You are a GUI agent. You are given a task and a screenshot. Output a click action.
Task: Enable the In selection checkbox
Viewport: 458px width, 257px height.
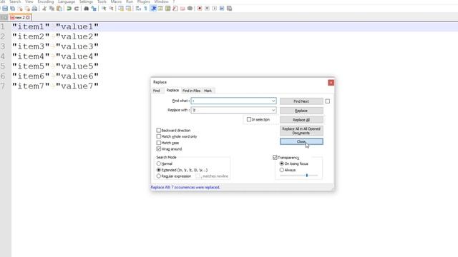tap(249, 119)
